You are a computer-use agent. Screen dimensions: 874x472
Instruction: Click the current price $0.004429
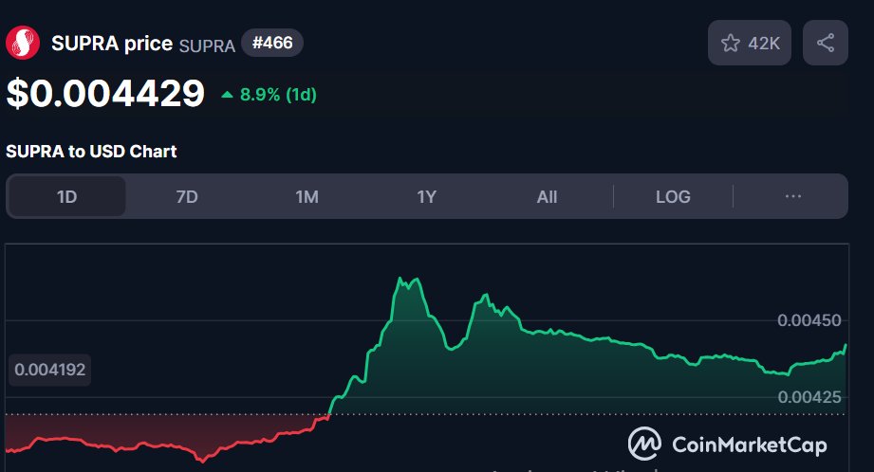point(106,93)
